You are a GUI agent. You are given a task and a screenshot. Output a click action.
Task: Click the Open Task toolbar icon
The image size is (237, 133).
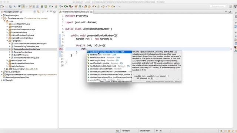(89, 6)
